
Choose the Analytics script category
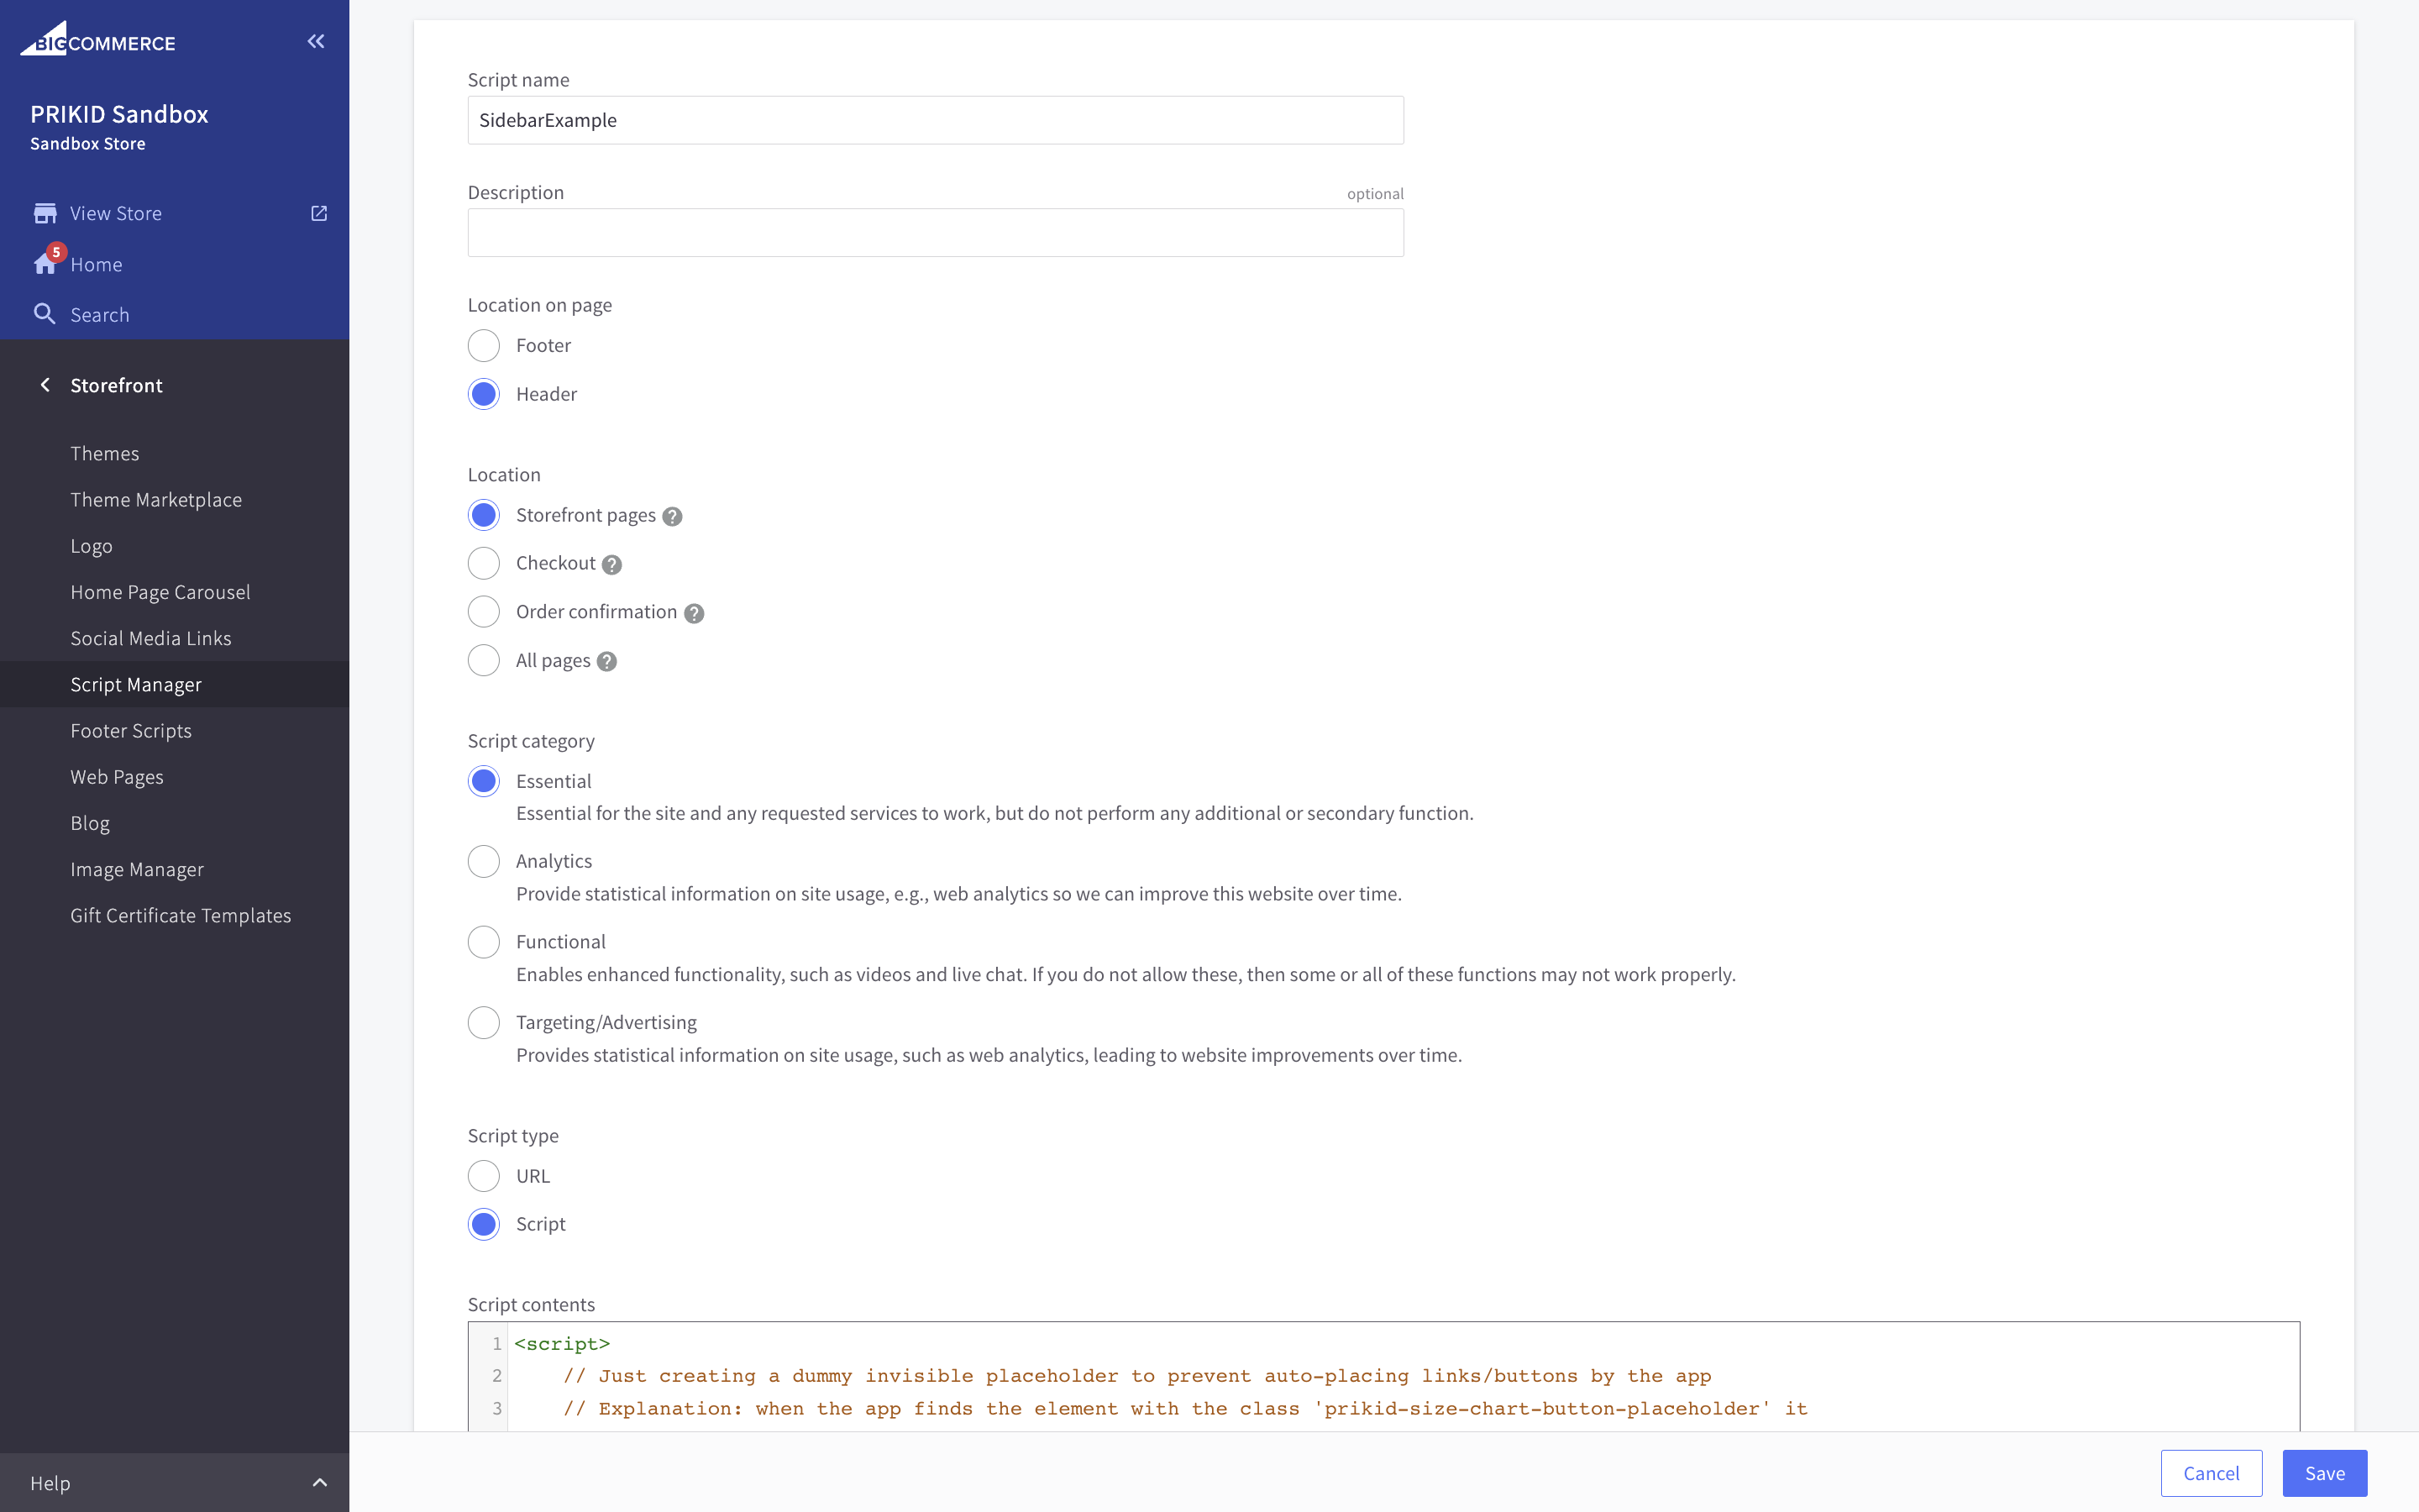pyautogui.click(x=484, y=861)
